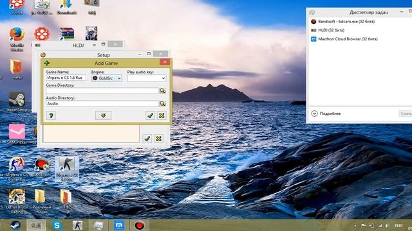Click the empty Game Directory field
This screenshot has height=231, width=412.
point(102,90)
